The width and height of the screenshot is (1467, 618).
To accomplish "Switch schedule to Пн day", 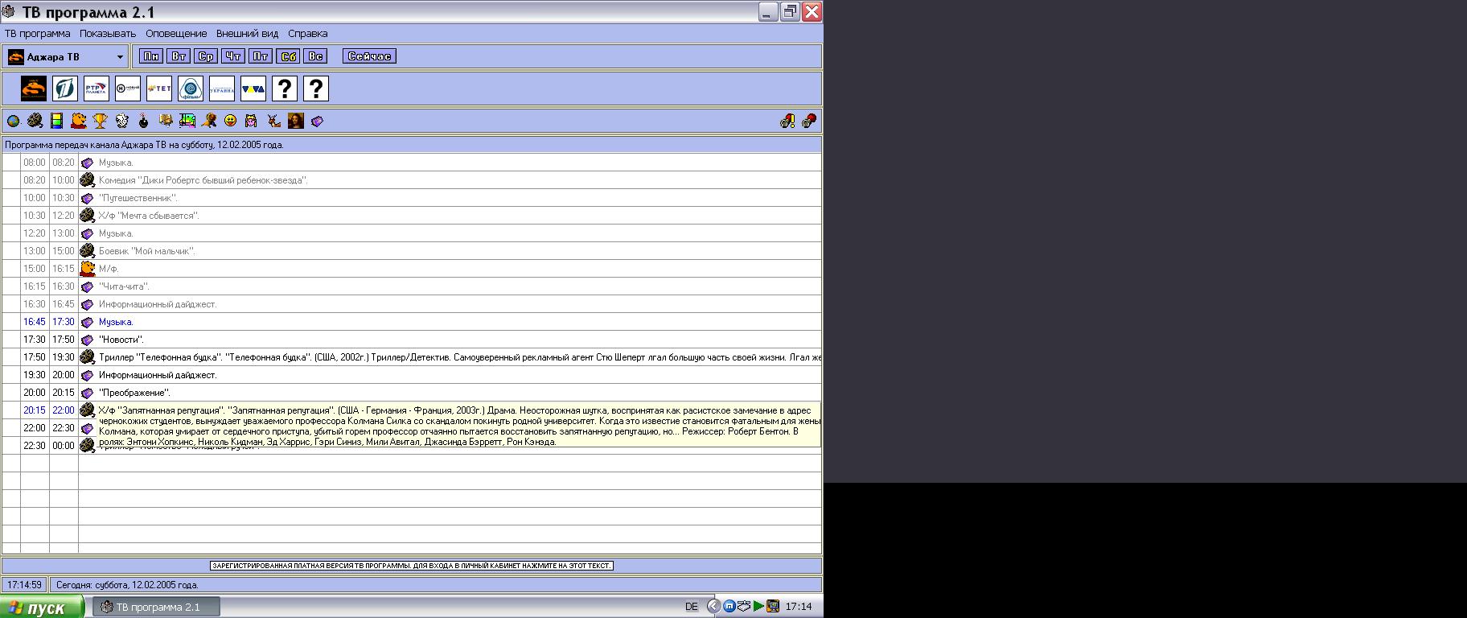I will click(150, 56).
